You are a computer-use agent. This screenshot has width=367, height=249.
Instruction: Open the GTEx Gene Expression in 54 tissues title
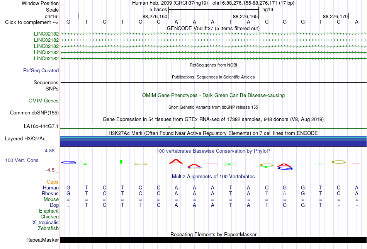pos(213,119)
